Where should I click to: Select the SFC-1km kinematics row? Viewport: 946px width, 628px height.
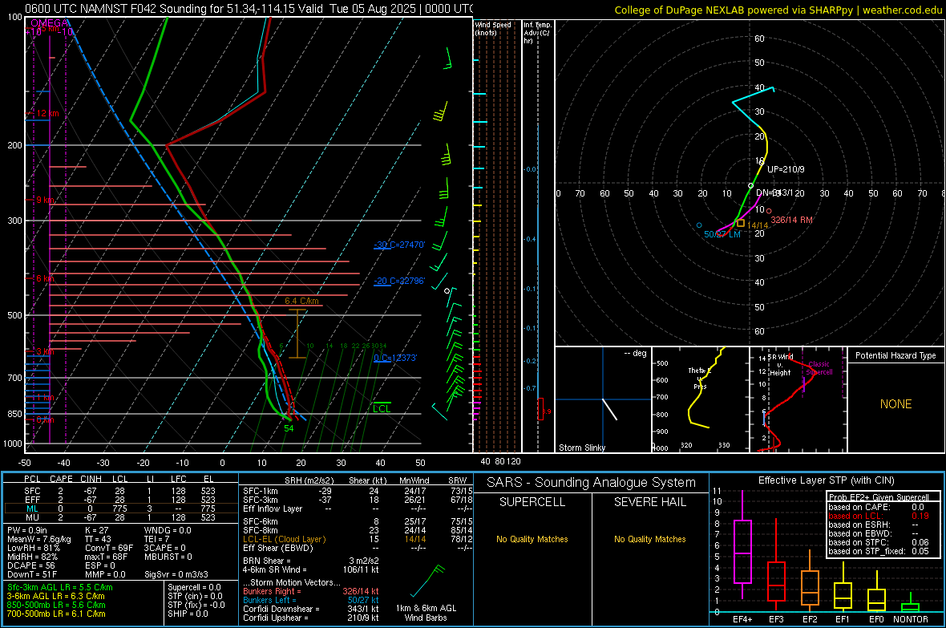click(358, 491)
